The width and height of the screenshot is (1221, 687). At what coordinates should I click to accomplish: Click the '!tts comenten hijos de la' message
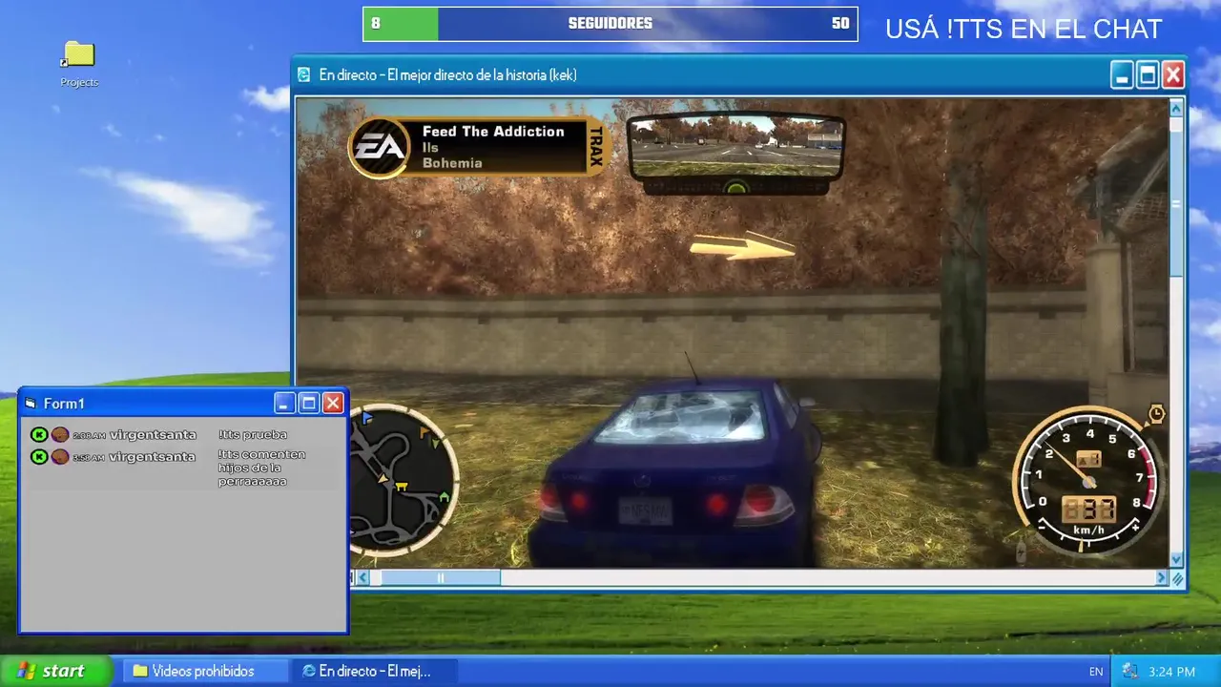[261, 468]
